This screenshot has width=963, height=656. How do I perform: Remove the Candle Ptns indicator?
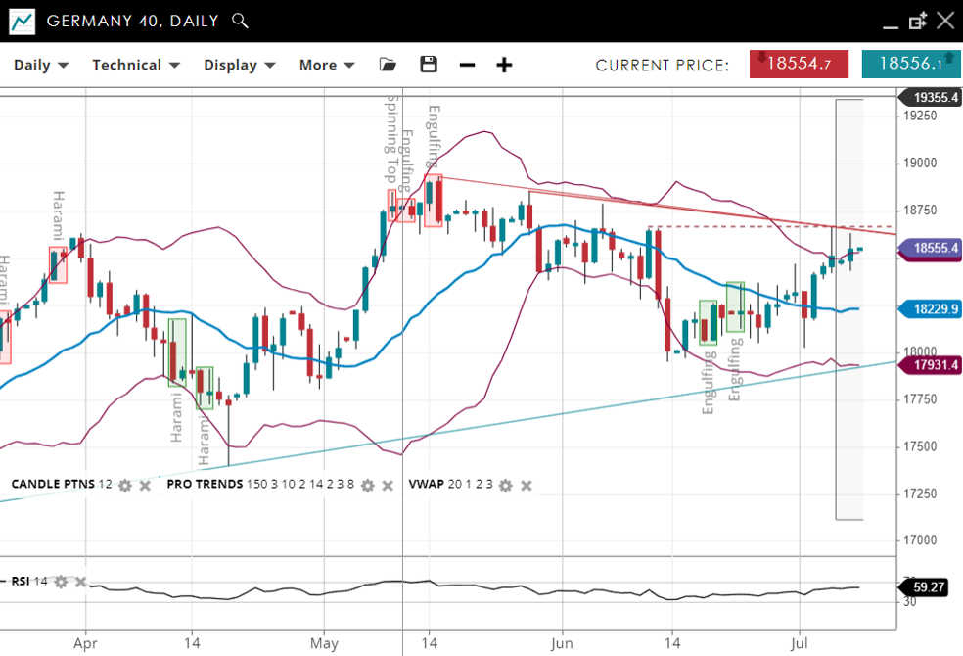point(145,485)
